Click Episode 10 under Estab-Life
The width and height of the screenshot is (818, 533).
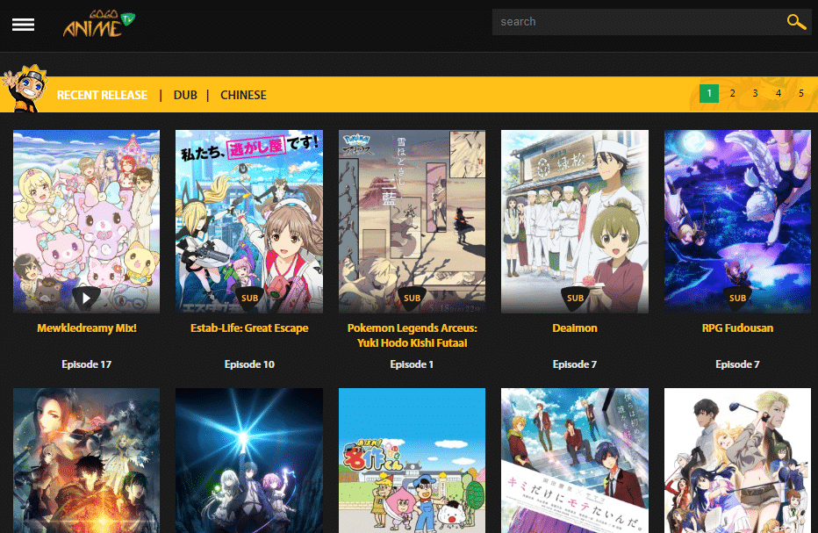click(249, 364)
